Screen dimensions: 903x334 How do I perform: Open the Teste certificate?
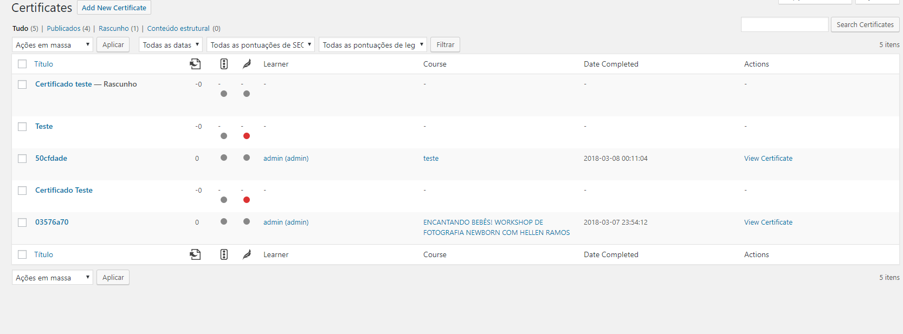[44, 126]
